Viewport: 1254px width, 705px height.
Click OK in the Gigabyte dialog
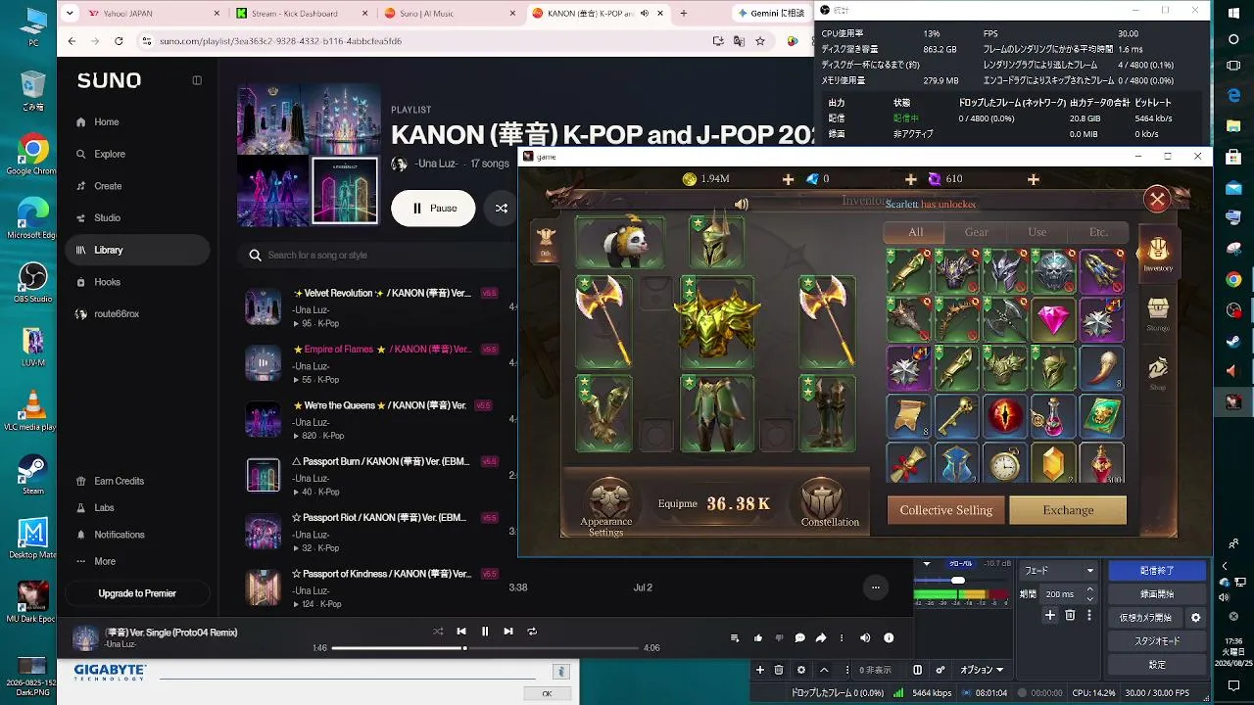pos(547,693)
